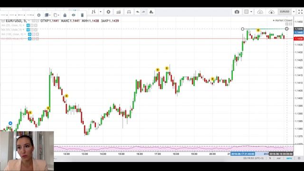
Task: Toggle log scale button
Action: [279, 158]
